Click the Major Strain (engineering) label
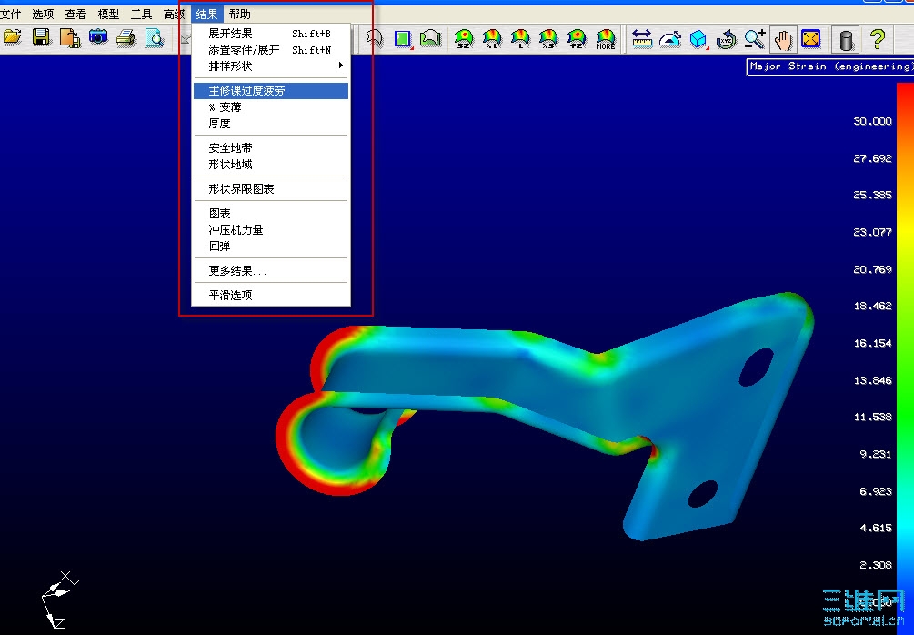914x635 pixels. [x=830, y=66]
